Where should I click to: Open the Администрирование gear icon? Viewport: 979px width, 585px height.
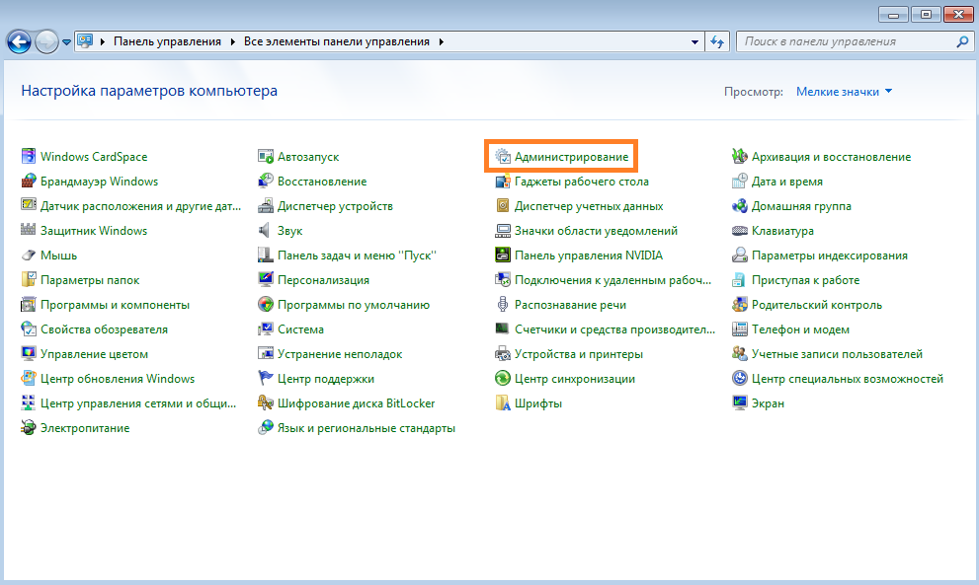pyautogui.click(x=503, y=156)
